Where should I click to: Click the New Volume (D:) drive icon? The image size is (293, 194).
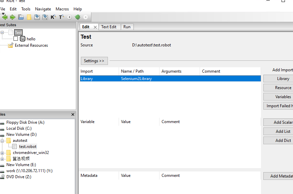point(2,135)
